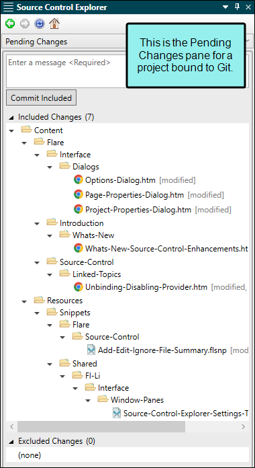Click the Content folder icon

pyautogui.click(x=26, y=130)
